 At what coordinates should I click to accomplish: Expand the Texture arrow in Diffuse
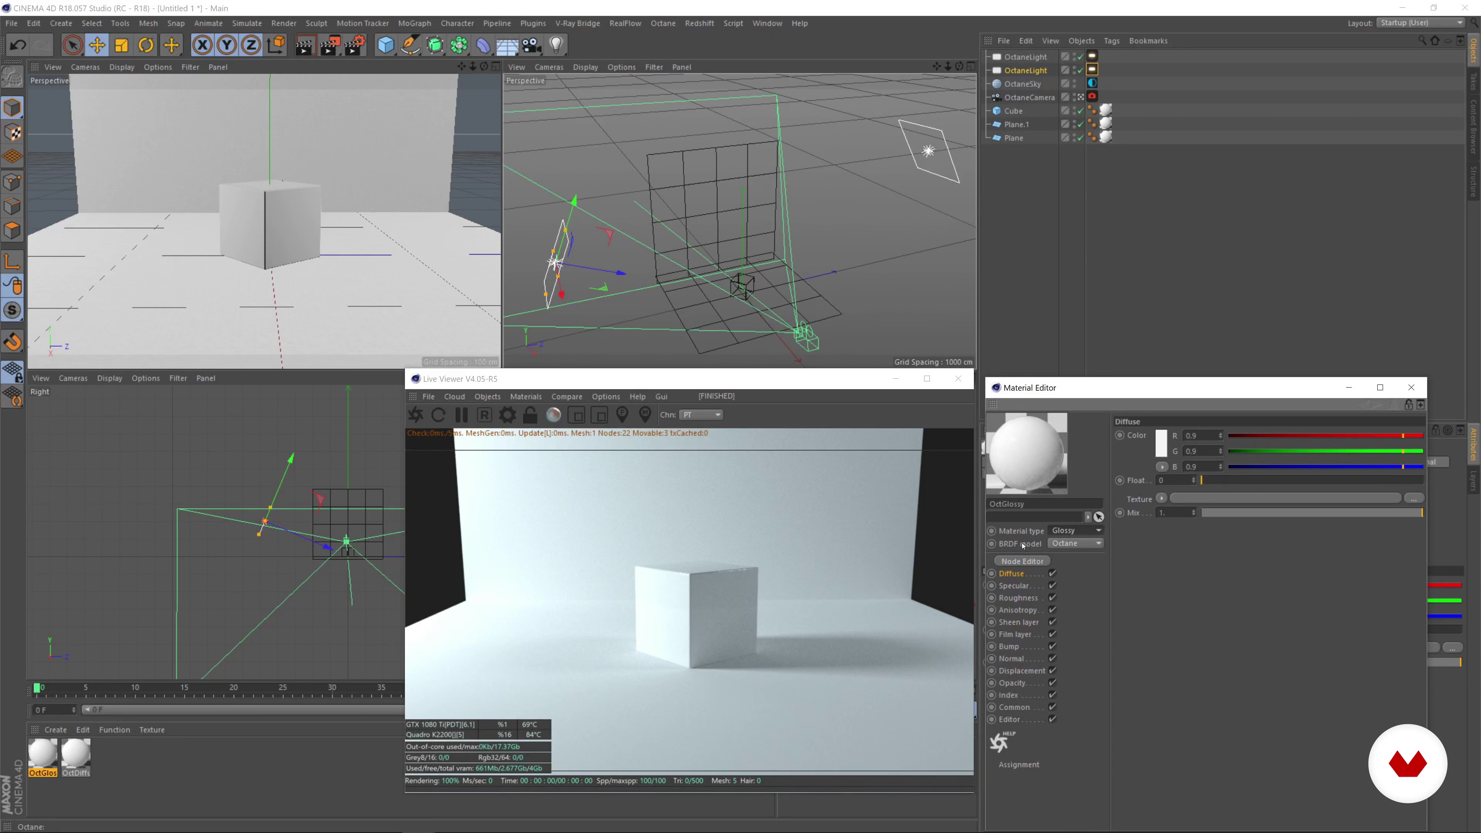tap(1161, 498)
